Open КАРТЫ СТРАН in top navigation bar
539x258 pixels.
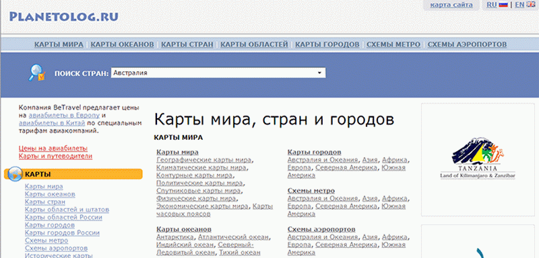tap(187, 44)
